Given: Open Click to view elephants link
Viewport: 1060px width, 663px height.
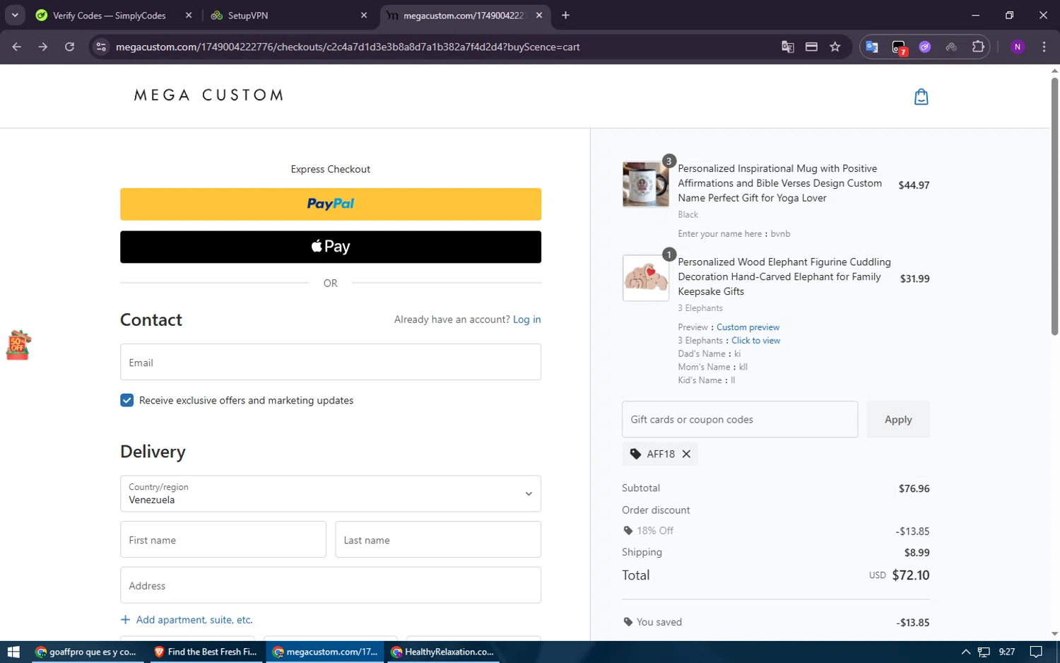Looking at the screenshot, I should (x=755, y=341).
